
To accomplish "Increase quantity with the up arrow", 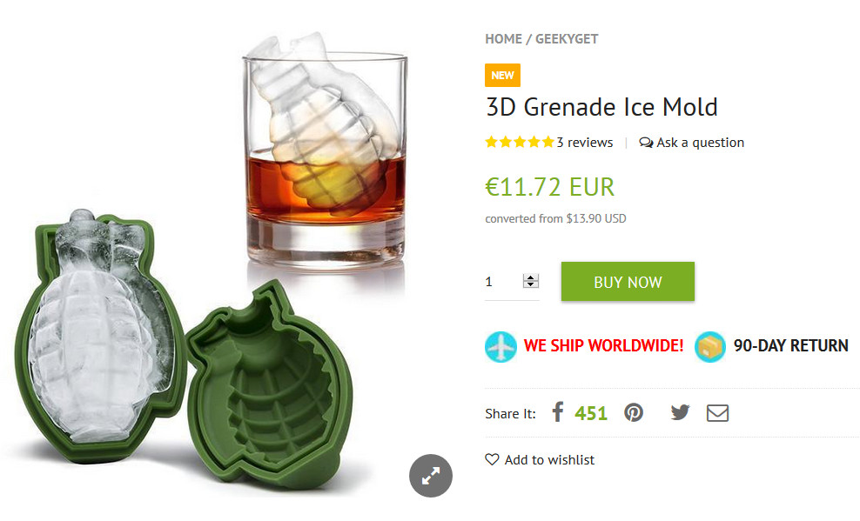I will click(530, 277).
